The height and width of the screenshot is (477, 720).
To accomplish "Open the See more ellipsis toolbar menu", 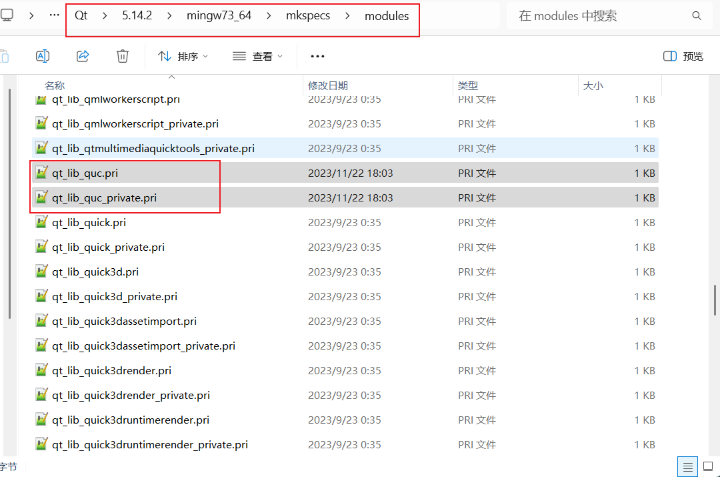I will point(317,56).
